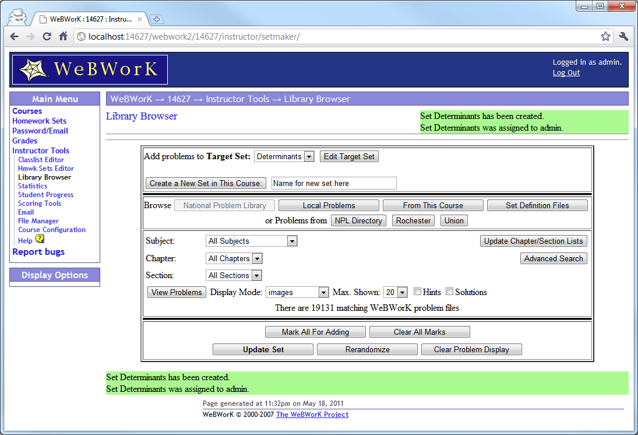Open the Max. Shown dropdown
This screenshot has height=435, width=638.
click(396, 293)
